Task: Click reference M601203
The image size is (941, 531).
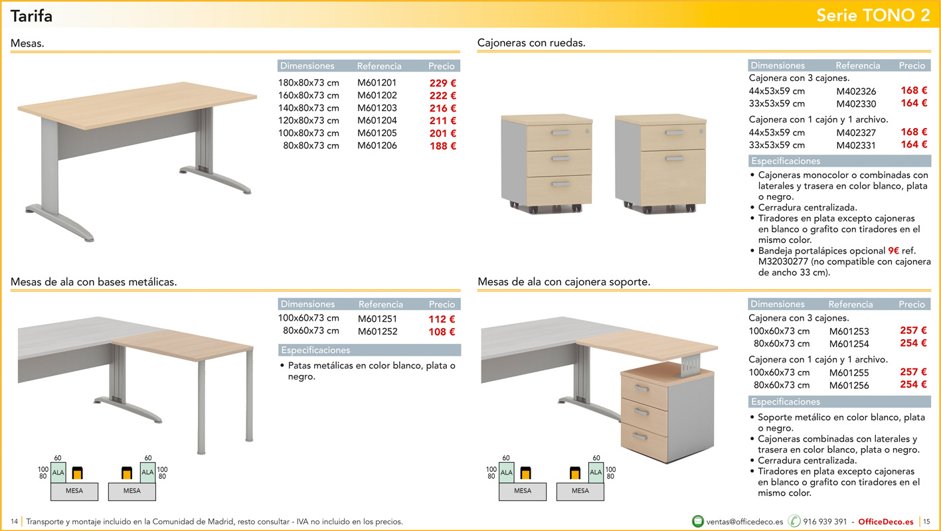Action: pos(377,108)
